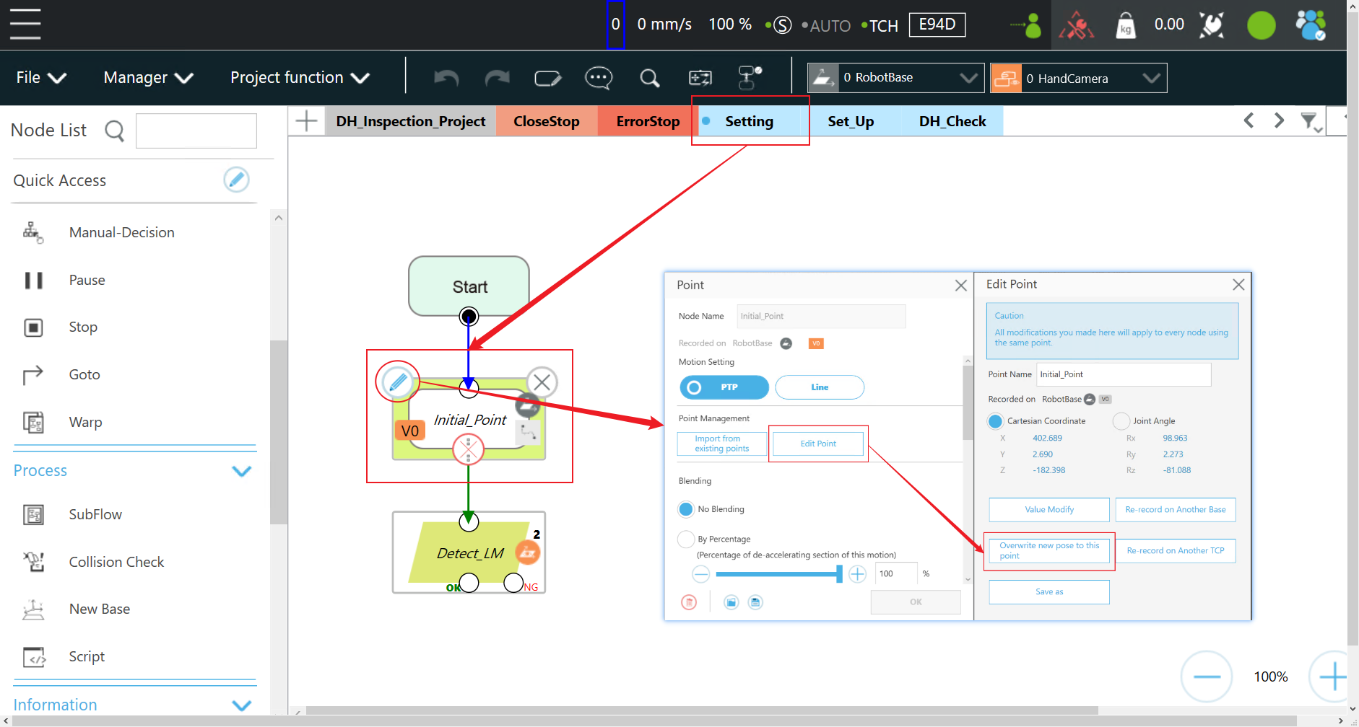1359x727 pixels.
Task: Select Joint Angle radio button
Action: (x=1121, y=421)
